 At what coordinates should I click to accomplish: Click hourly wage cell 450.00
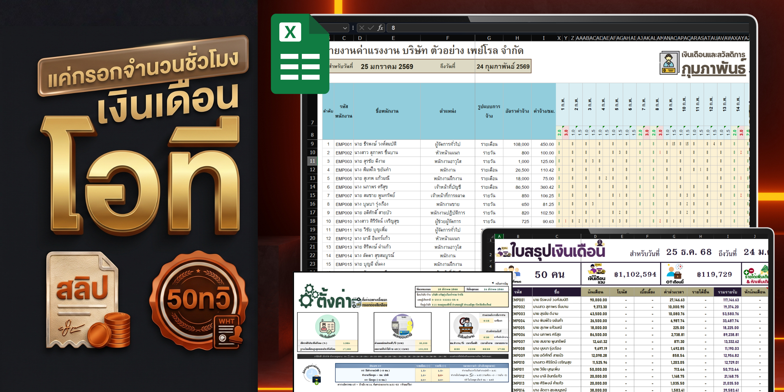coord(544,144)
